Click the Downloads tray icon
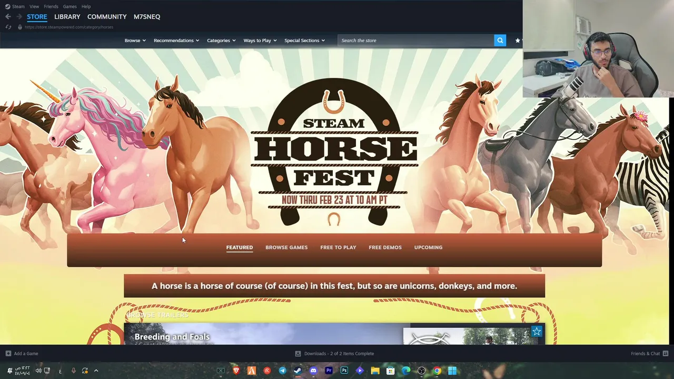This screenshot has width=674, height=379. (298, 354)
